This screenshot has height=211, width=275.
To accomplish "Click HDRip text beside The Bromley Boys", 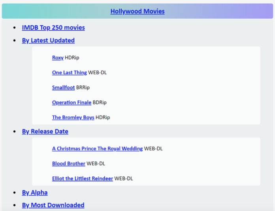I will point(103,117).
